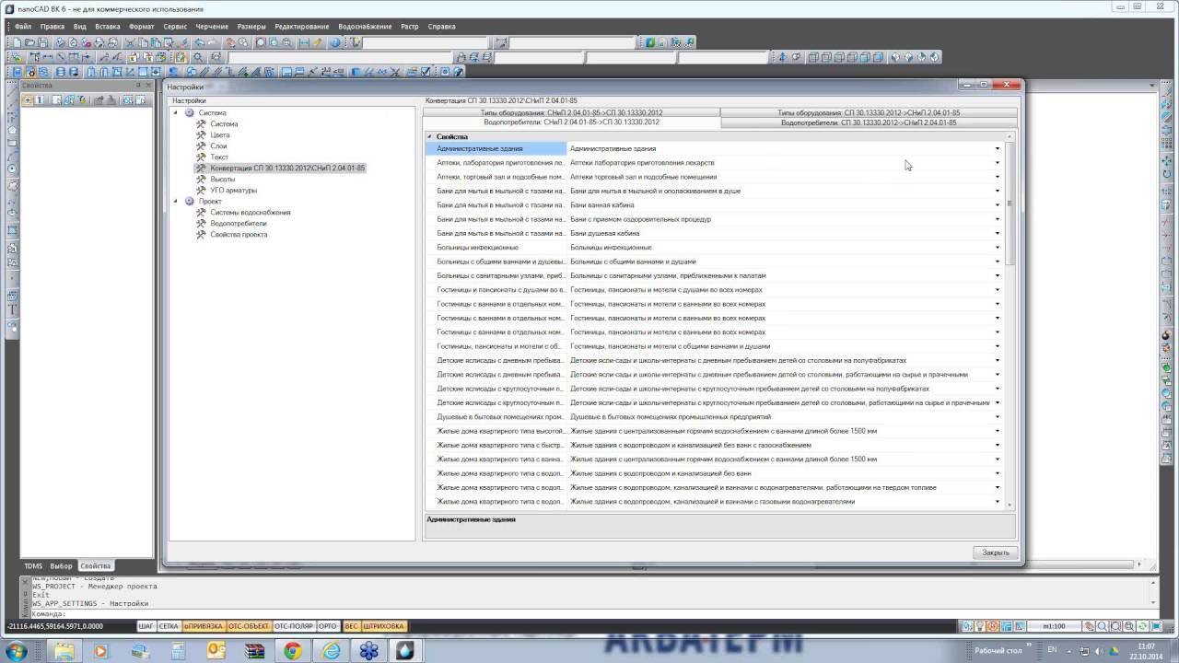This screenshot has height=663, width=1179.
Task: Toggle ОРТО mode in status bar
Action: (328, 626)
